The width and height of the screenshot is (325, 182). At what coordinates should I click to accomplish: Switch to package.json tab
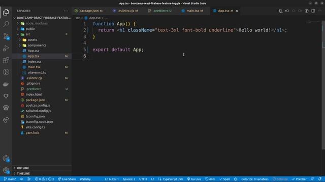point(89,11)
